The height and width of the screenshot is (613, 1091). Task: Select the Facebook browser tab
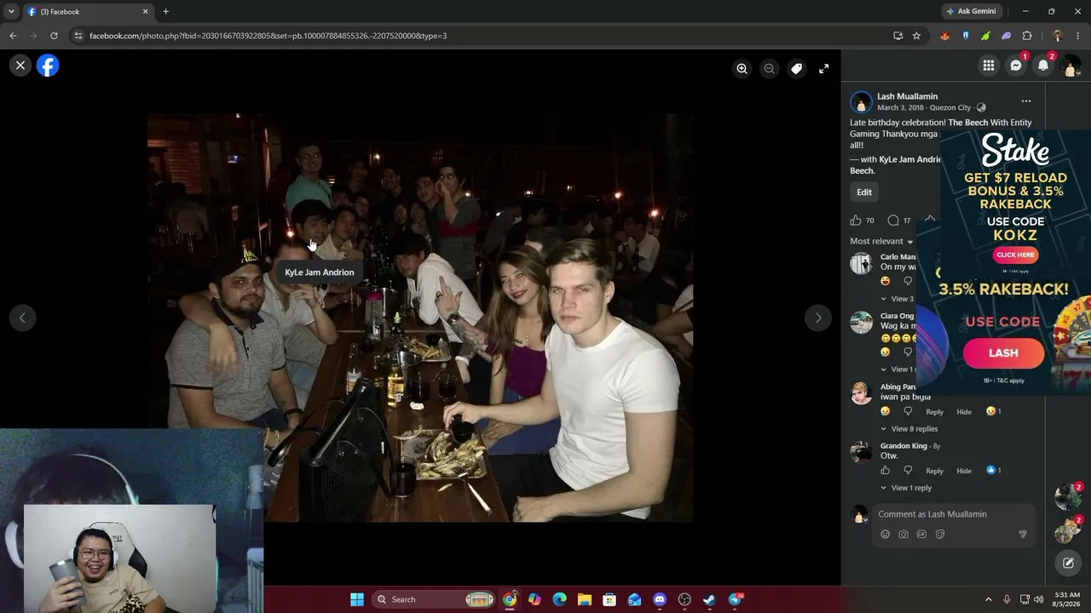point(88,12)
